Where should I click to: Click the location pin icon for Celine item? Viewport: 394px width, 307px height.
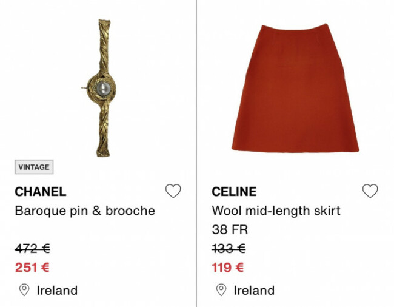(221, 290)
